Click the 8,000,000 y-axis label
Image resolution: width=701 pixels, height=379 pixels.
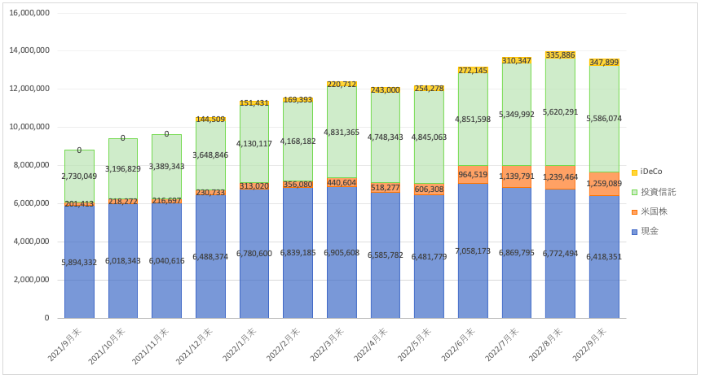click(x=30, y=165)
